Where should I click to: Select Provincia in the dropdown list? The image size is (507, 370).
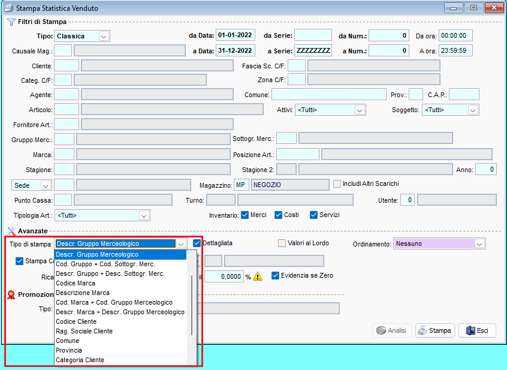[x=69, y=350]
